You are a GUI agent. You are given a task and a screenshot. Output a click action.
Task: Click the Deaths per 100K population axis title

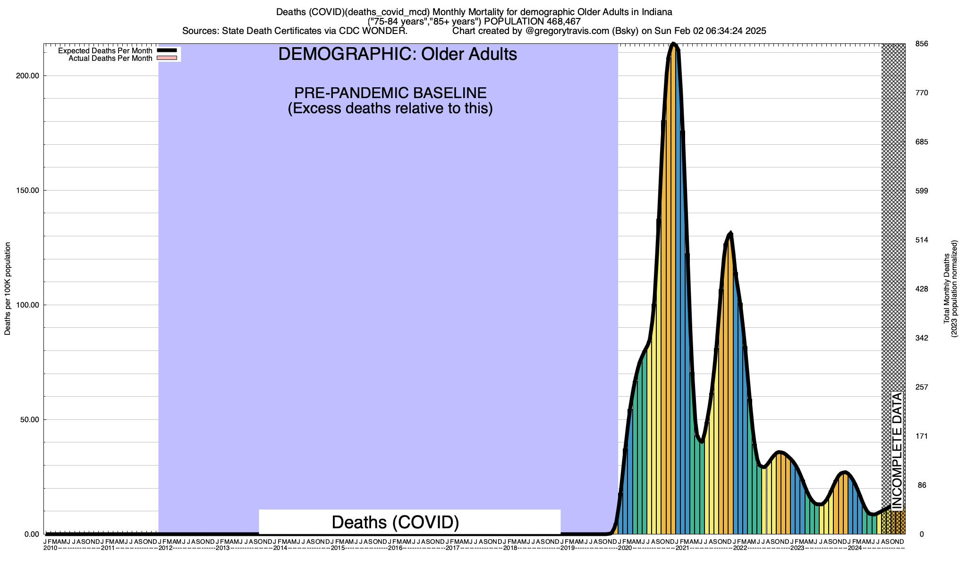[8, 289]
